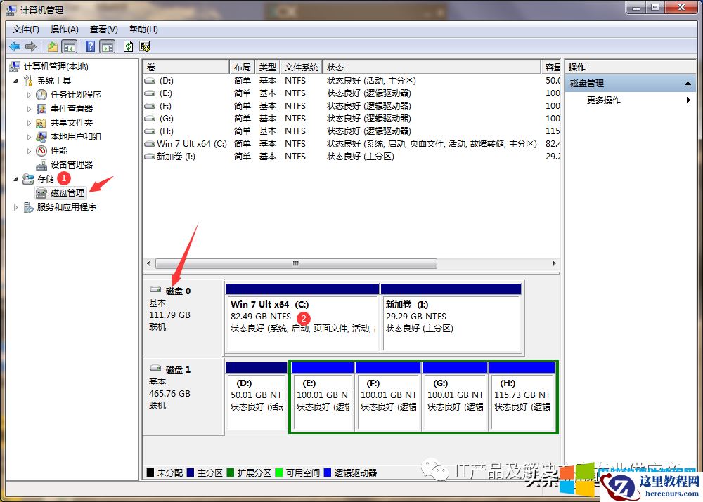Expand the 共享文件夹 node
Viewport: 703px width, 502px height.
click(x=29, y=123)
